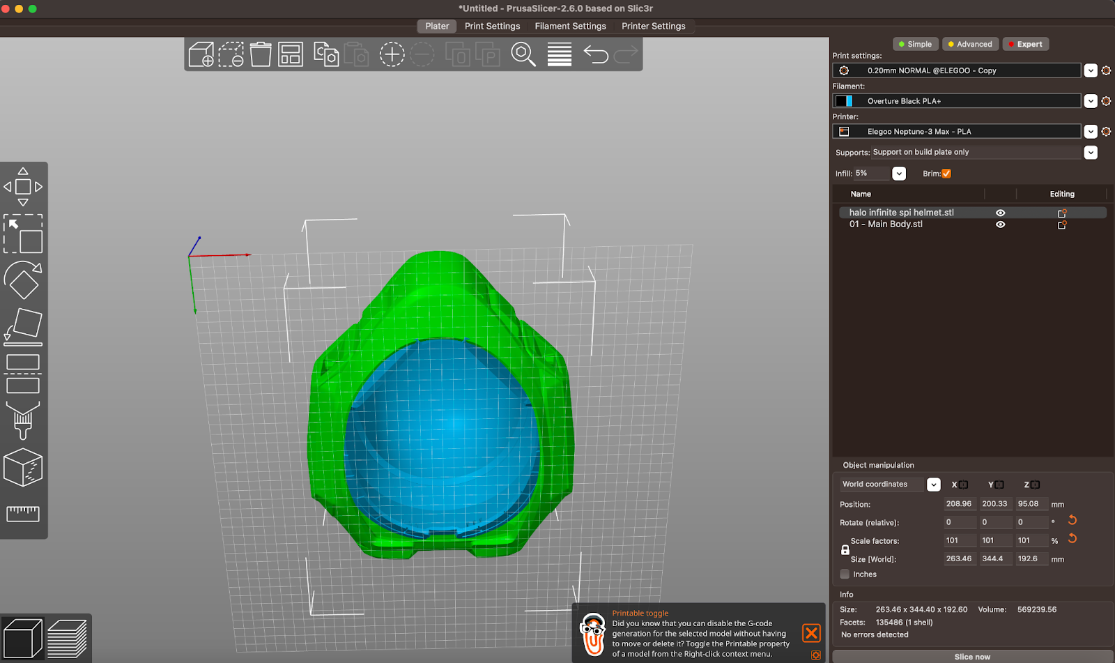The height and width of the screenshot is (663, 1115).
Task: Click the Add model cube icon
Action: pyautogui.click(x=201, y=54)
